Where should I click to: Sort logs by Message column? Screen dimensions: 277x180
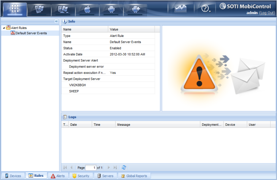point(158,125)
